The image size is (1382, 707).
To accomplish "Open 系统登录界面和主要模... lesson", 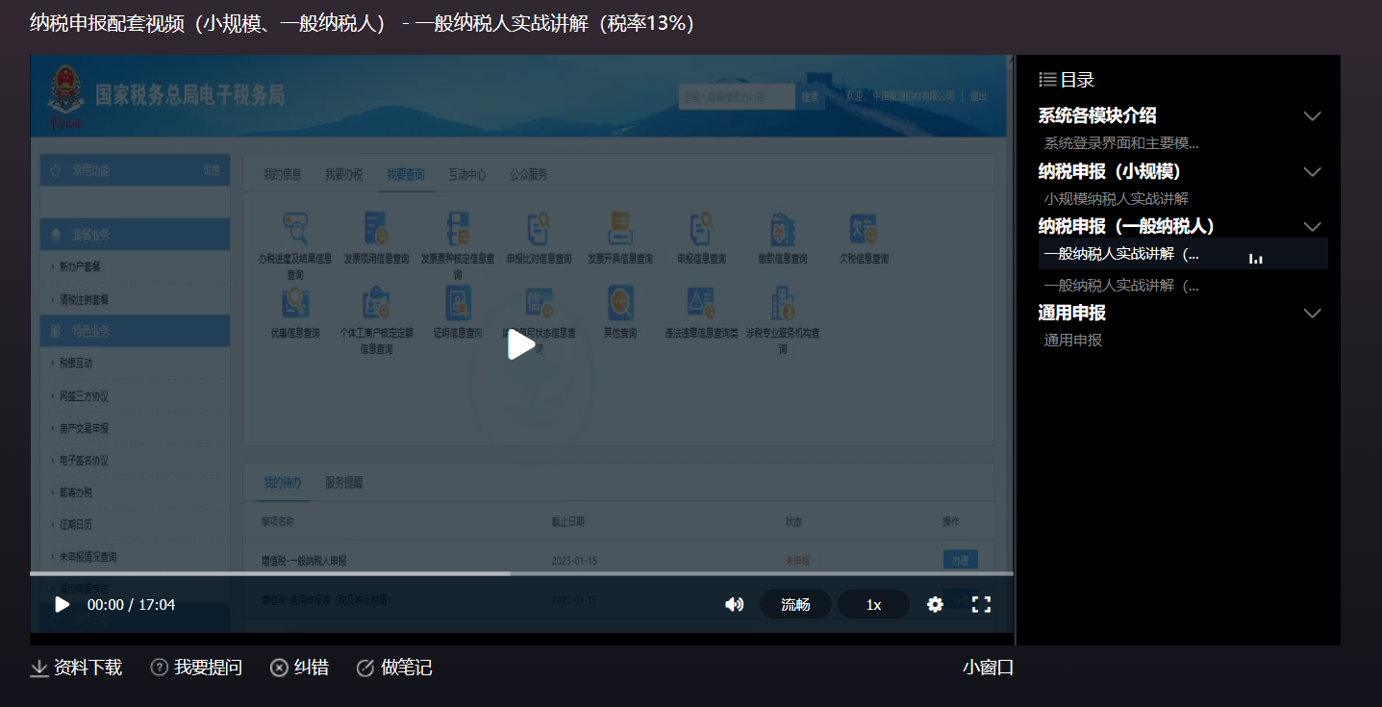I will tap(1121, 143).
